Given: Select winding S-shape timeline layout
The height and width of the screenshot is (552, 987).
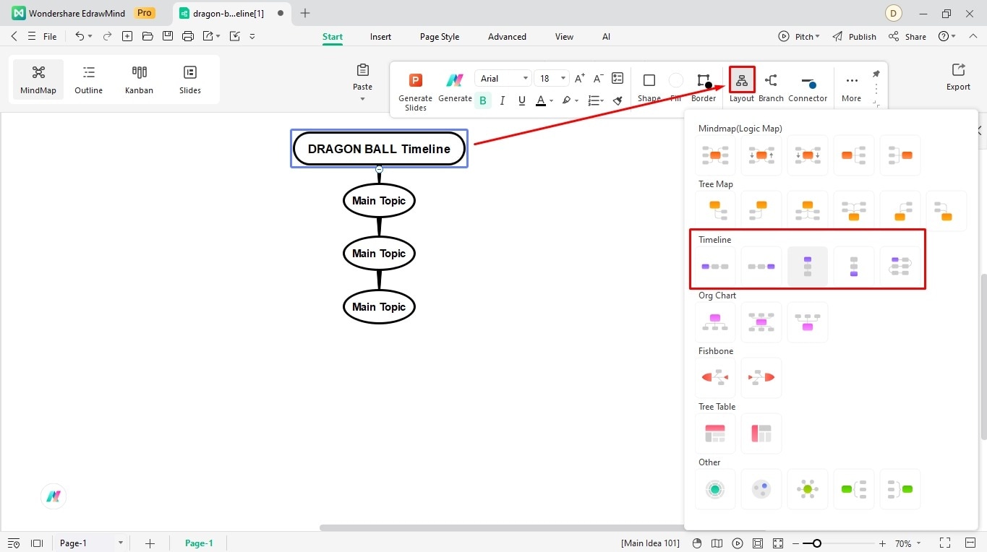Looking at the screenshot, I should 900,267.
